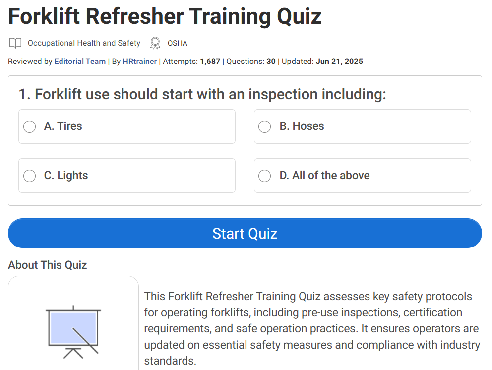The height and width of the screenshot is (370, 492).
Task: Choose the C. Lights radio option
Action: coord(30,176)
